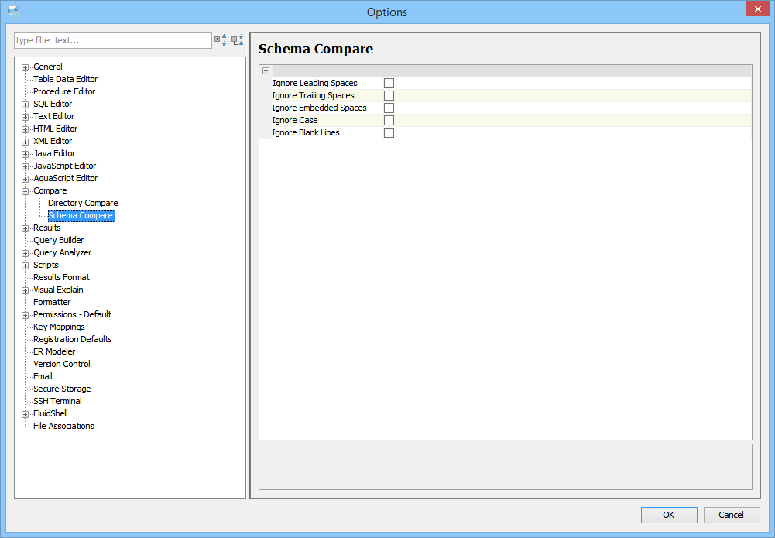
Task: Select Table Data Editor in tree
Action: [x=65, y=79]
